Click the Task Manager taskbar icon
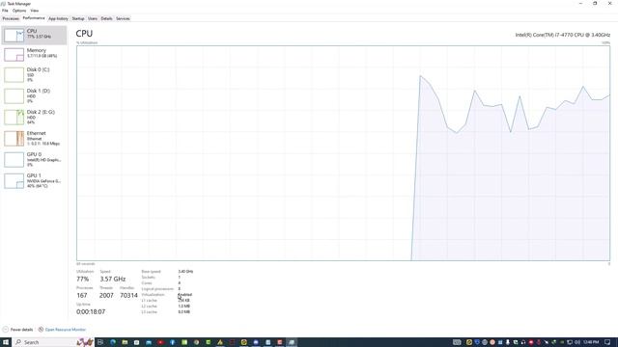618x347 pixels. pos(292,342)
